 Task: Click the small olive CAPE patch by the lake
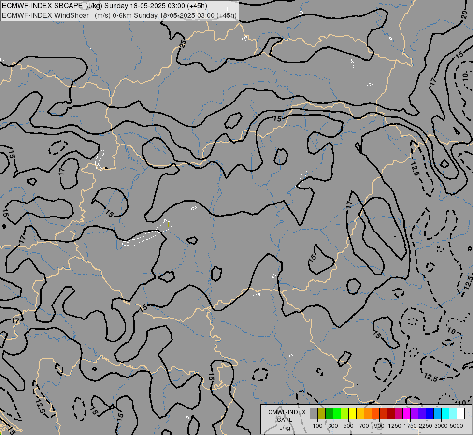168,224
